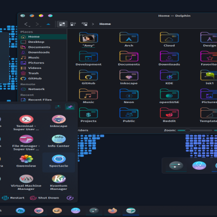217x217 pixels.
Task: Select the Arch folder
Action: pos(129,40)
